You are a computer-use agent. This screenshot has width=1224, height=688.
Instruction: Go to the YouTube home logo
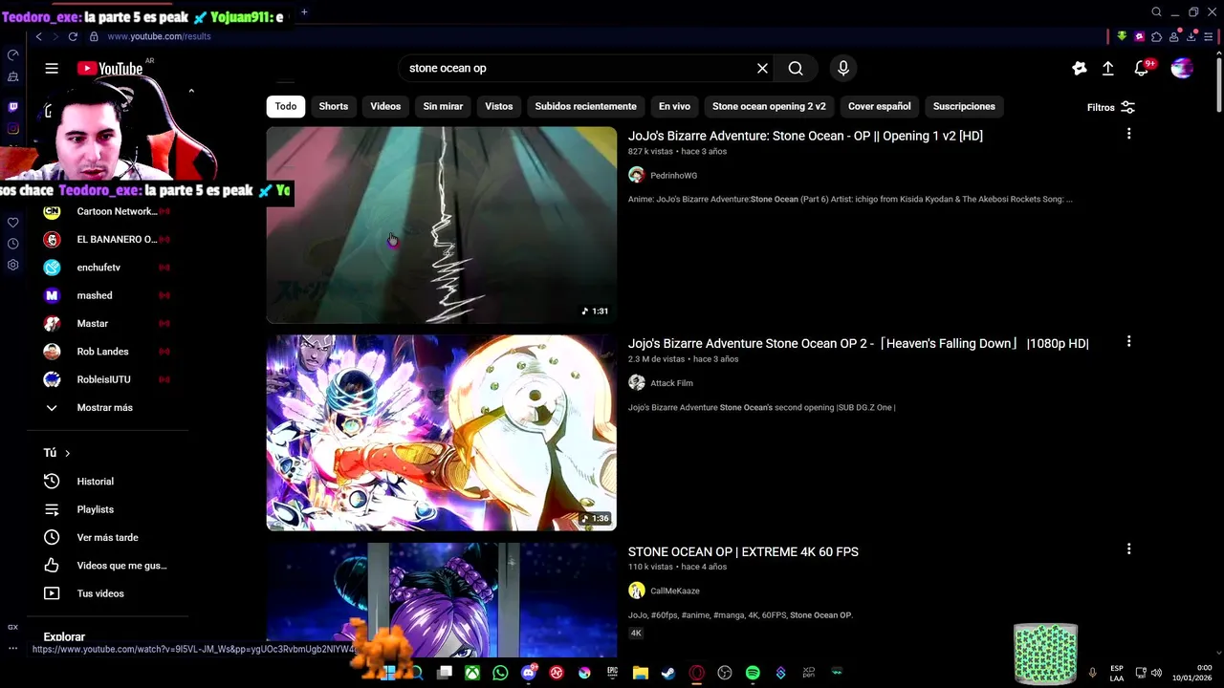point(110,69)
